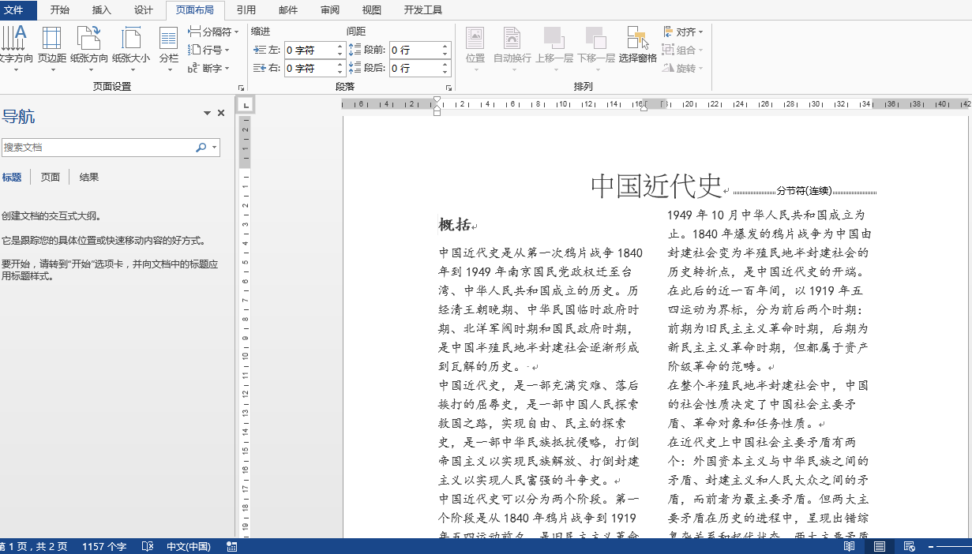
Task: Open the 分栏 columns tool
Action: click(x=169, y=47)
